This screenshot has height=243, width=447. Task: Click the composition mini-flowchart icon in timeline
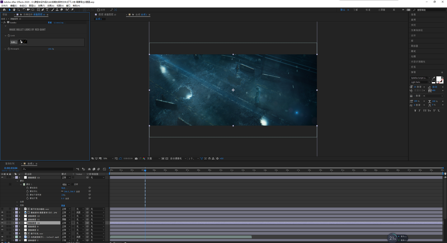click(77, 169)
